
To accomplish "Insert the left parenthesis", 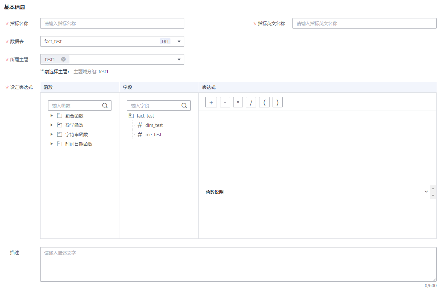I will (x=264, y=103).
